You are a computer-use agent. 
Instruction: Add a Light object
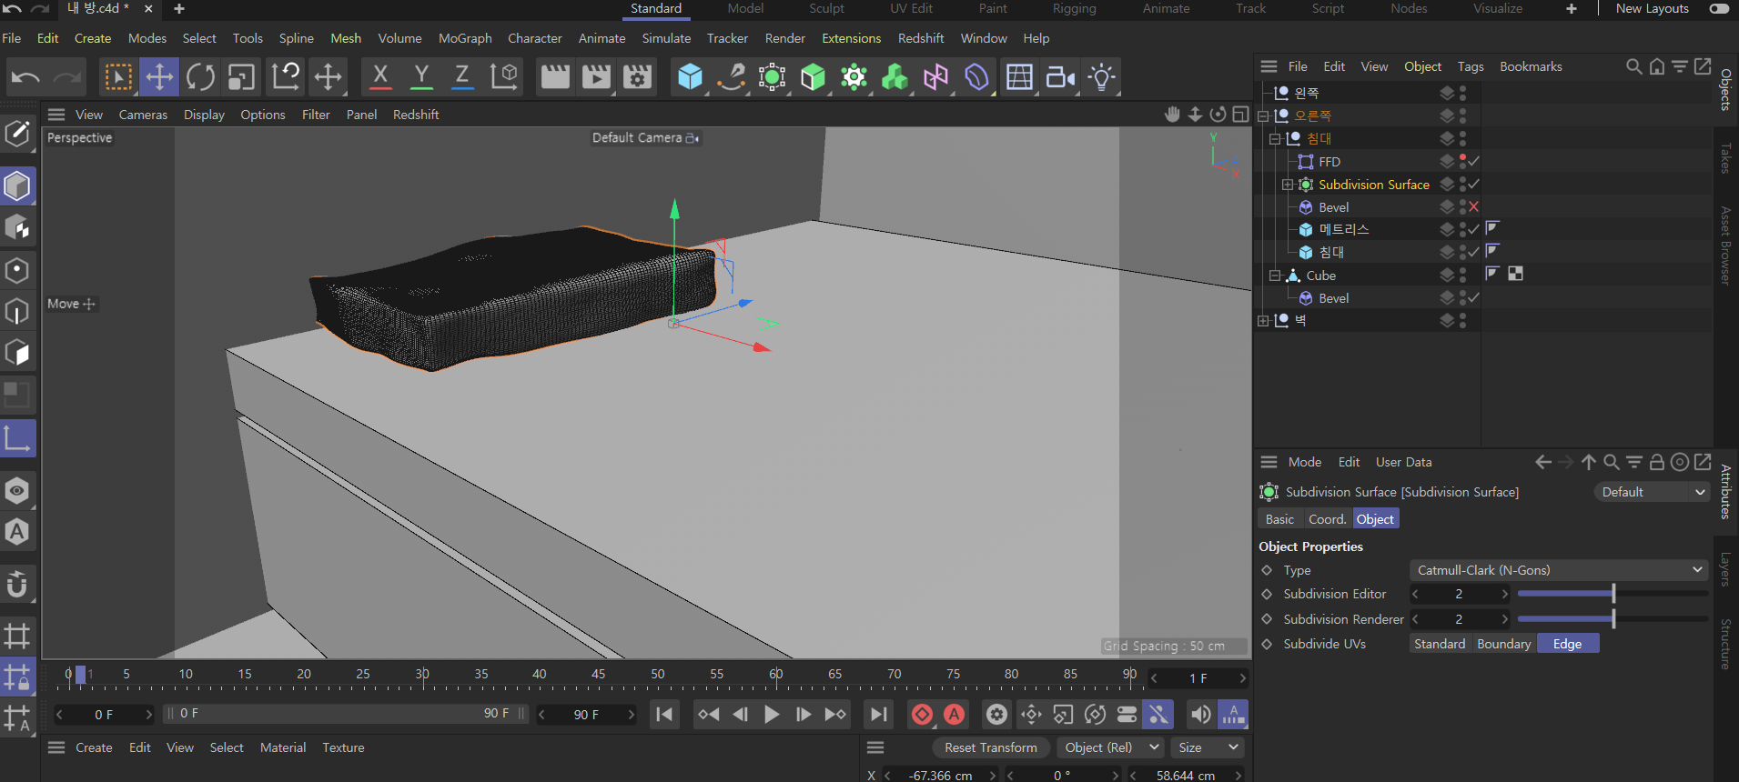1101,77
